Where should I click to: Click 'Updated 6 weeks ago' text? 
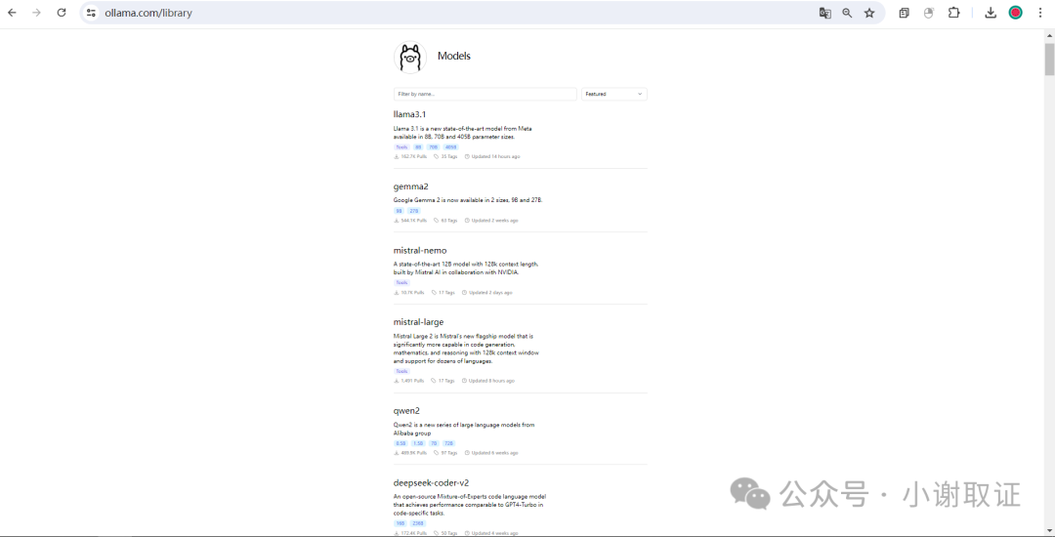pos(491,453)
